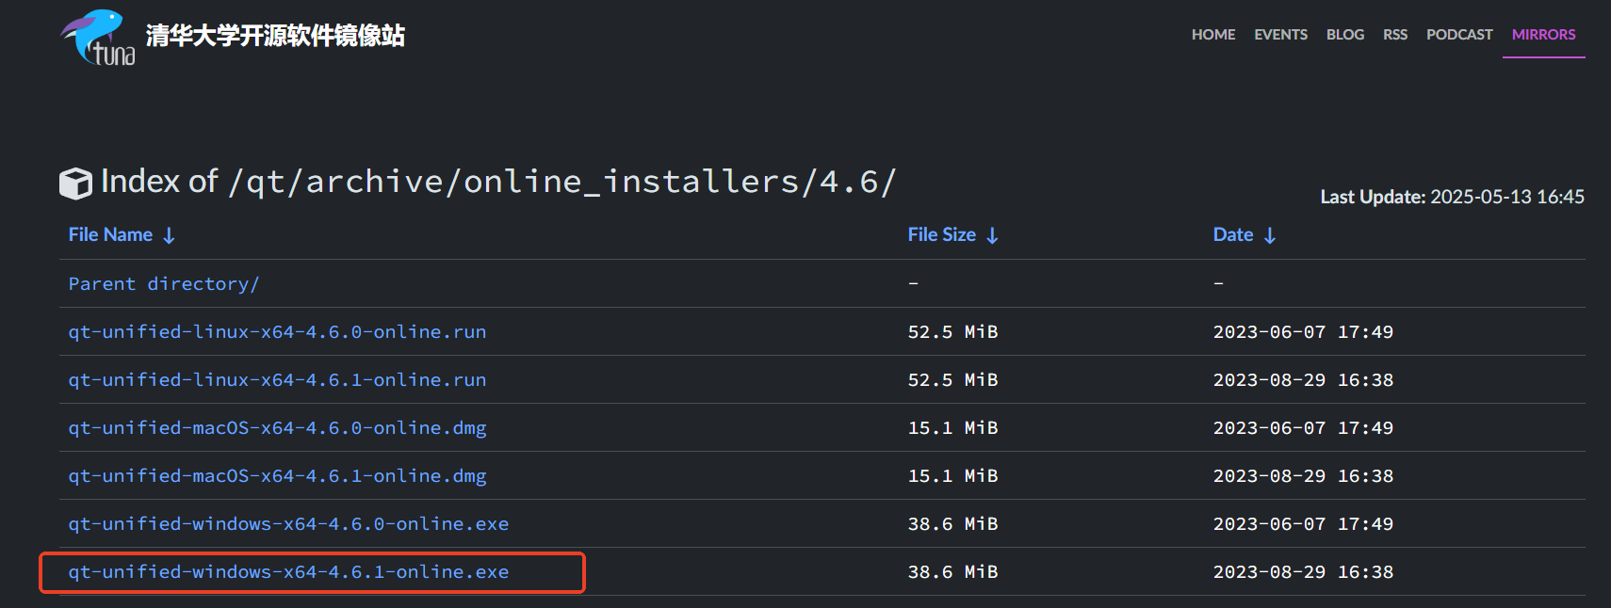Image resolution: width=1611 pixels, height=608 pixels.
Task: Open the RSS nav link
Action: [x=1395, y=35]
